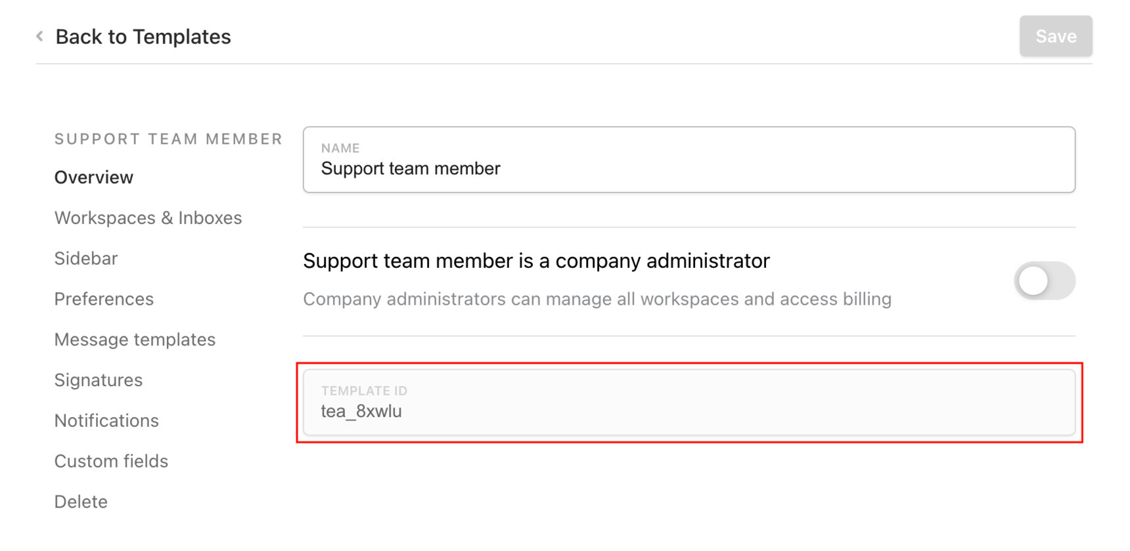The image size is (1130, 551).
Task: Open the Signatures section
Action: tap(99, 380)
